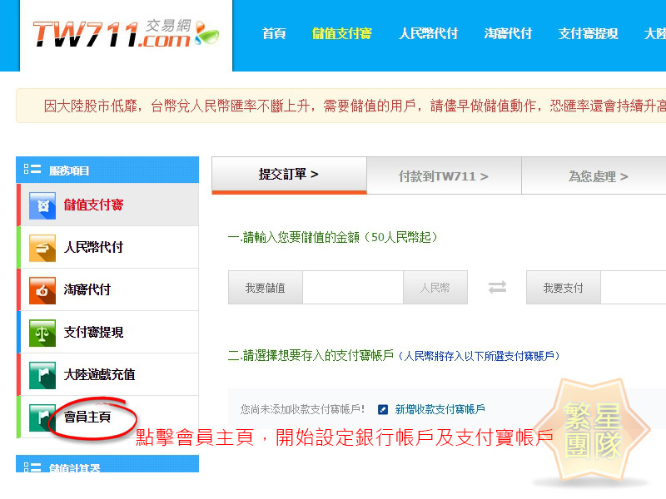
Task: Click the 我要支付 amount input field
Action: tap(634, 288)
